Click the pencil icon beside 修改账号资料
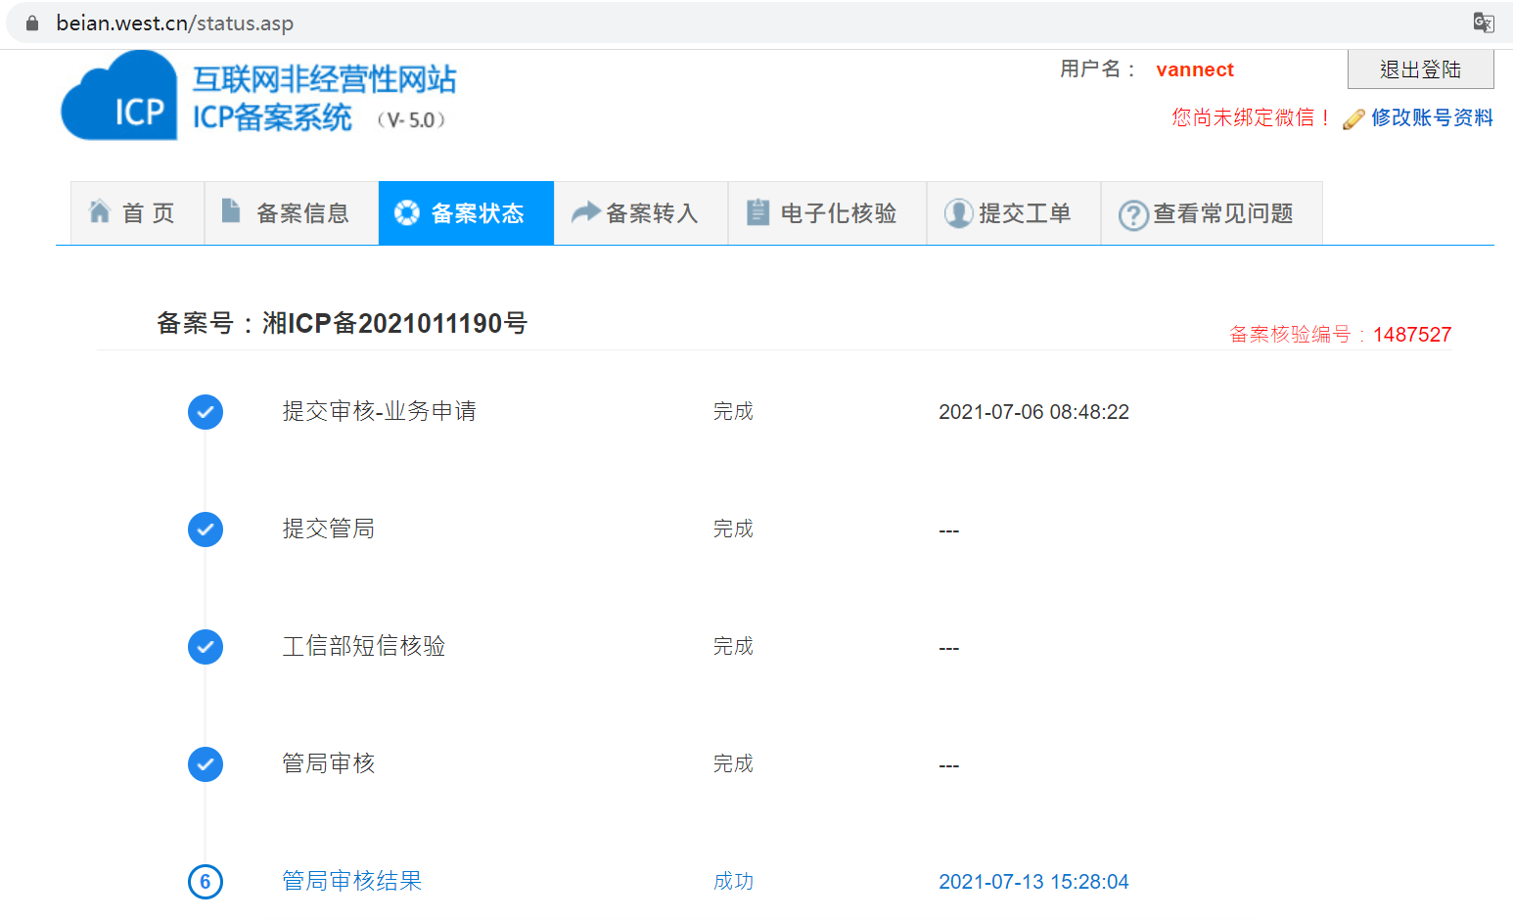Image resolution: width=1513 pixels, height=921 pixels. (x=1353, y=119)
